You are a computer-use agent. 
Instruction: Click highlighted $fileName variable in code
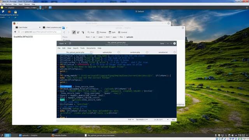66,86
